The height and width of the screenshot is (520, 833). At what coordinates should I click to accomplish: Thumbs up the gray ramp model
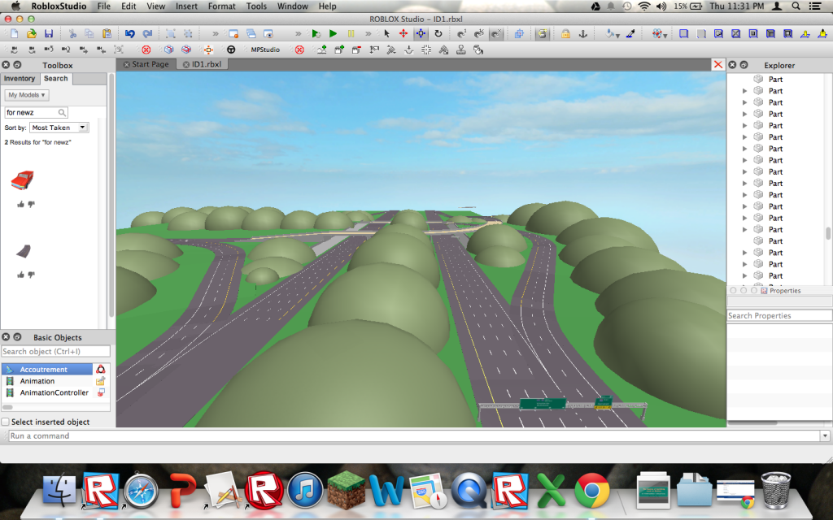pos(20,275)
